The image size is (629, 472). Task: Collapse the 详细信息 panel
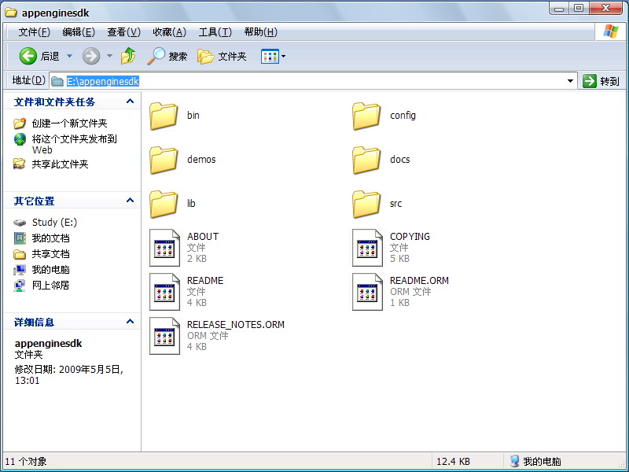point(130,322)
